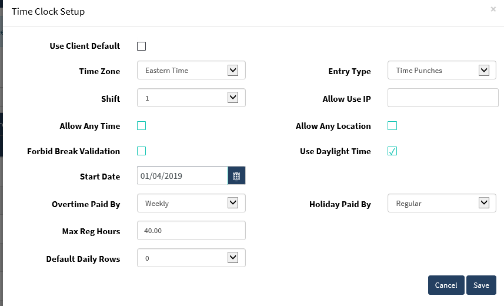Image resolution: width=504 pixels, height=306 pixels.
Task: Click the Start Date text field
Action: point(182,176)
